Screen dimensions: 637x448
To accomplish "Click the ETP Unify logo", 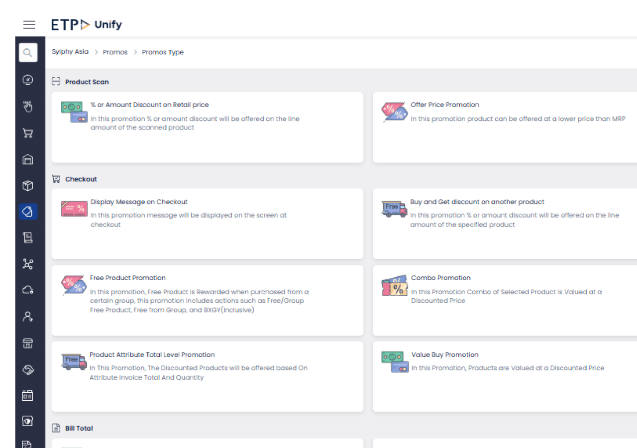I will coord(87,24).
